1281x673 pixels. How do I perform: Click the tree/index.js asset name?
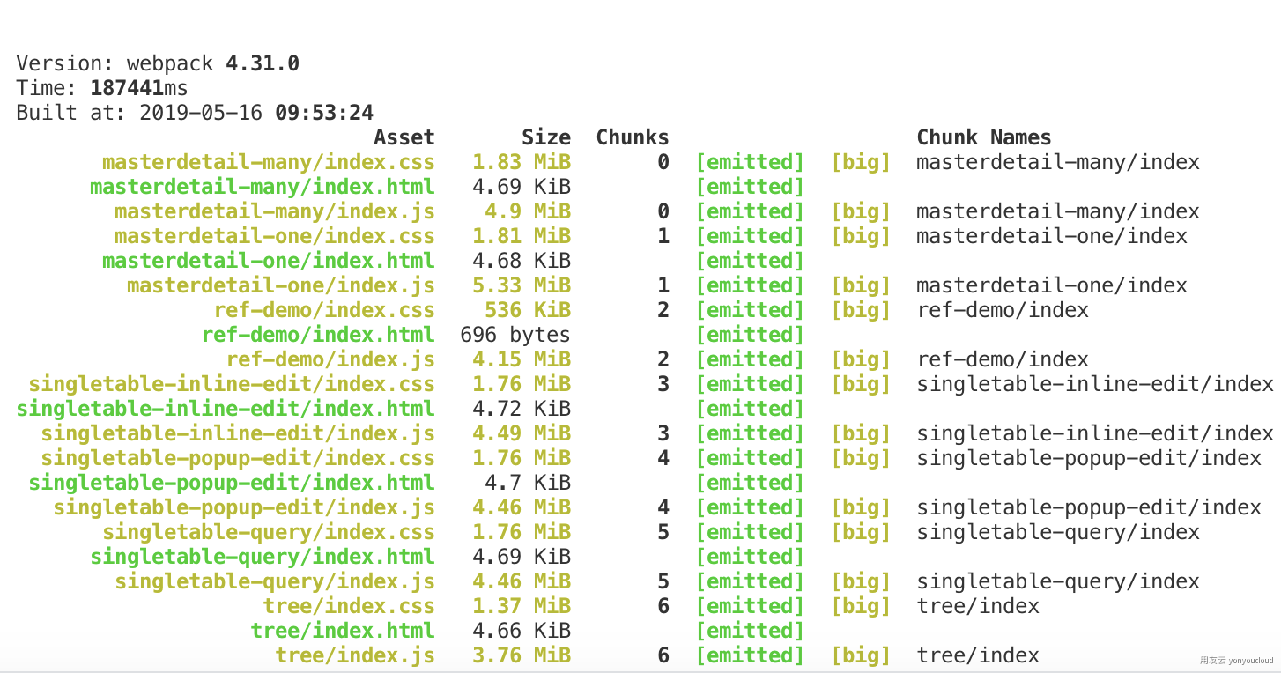point(354,655)
